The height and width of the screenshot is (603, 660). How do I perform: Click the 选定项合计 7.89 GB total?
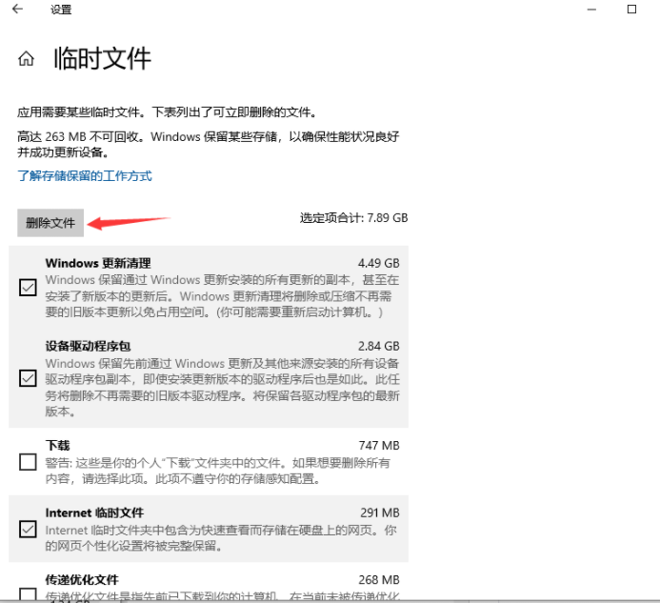click(x=353, y=218)
